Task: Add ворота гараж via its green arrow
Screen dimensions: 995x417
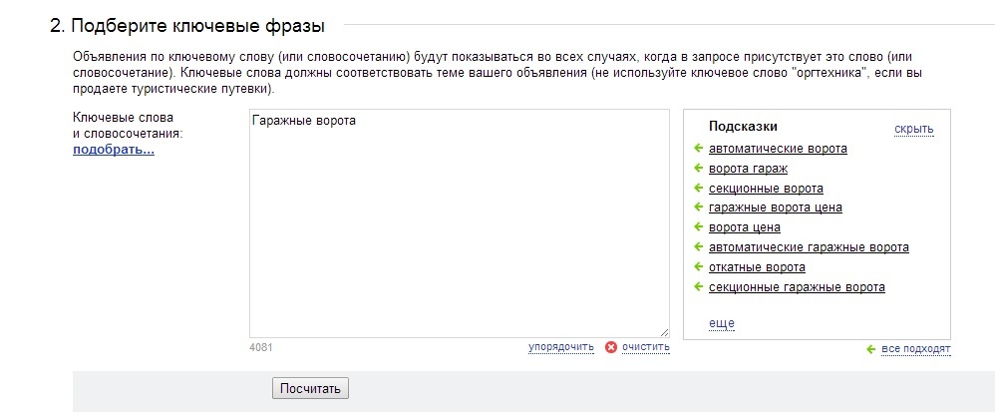Action: 698,169
